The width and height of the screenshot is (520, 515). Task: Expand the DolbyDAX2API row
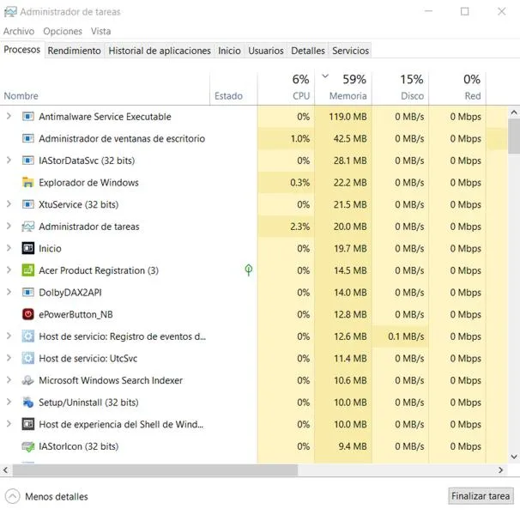[9, 292]
